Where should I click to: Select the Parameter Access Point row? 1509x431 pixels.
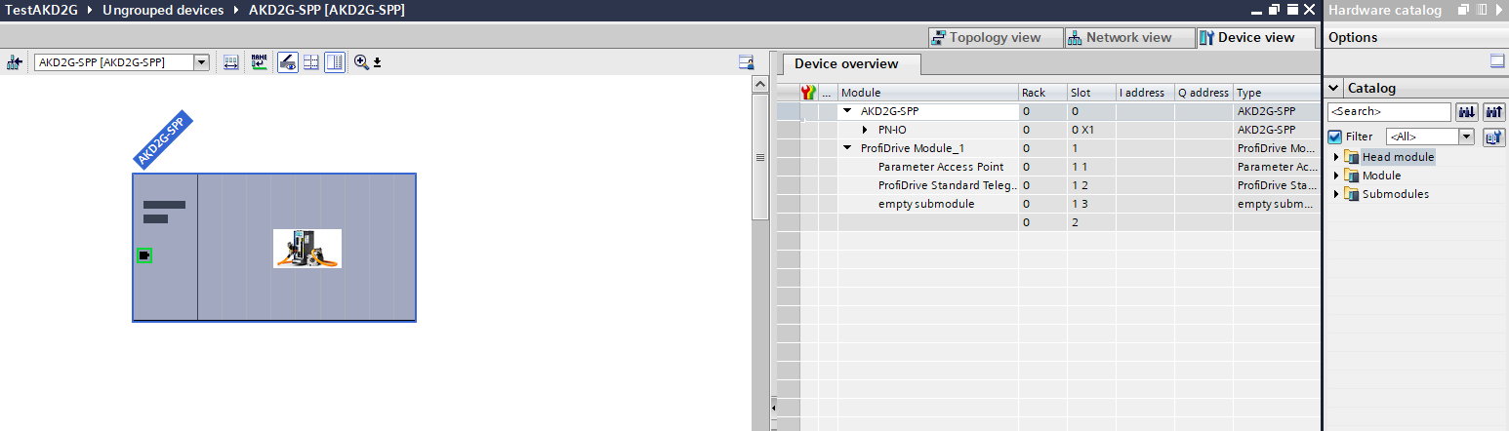[1049, 167]
